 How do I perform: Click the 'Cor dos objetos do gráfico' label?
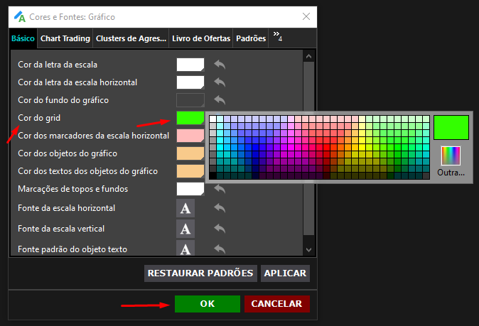[68, 153]
